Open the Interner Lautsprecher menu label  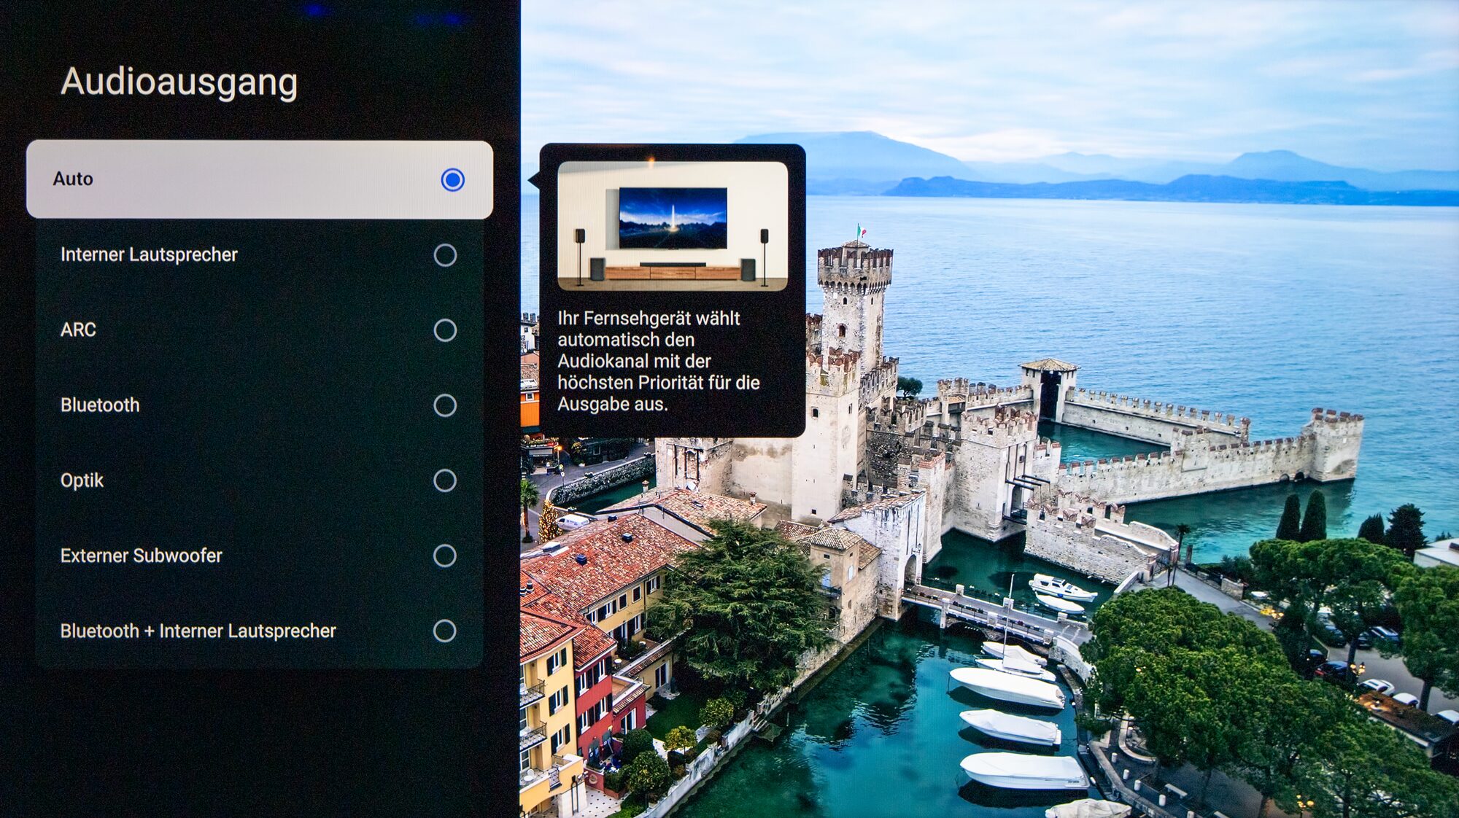click(149, 254)
